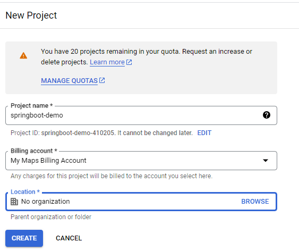The height and width of the screenshot is (250, 299).
Task: Click the Browse button for Location
Action: [x=255, y=202]
